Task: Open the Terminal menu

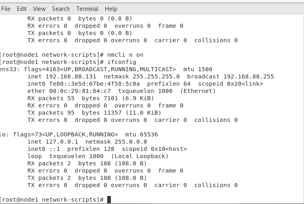Action: click(87, 9)
